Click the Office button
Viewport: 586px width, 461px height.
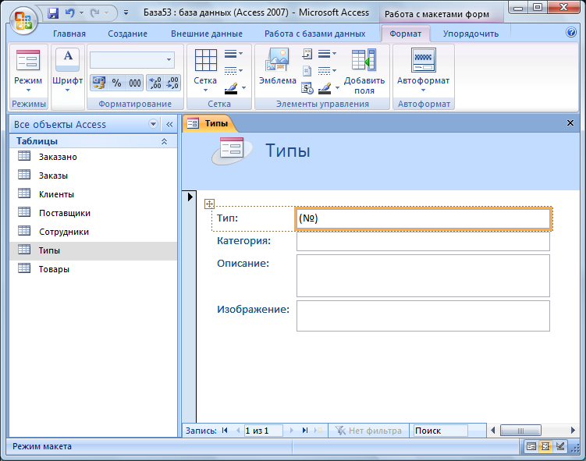click(x=23, y=20)
